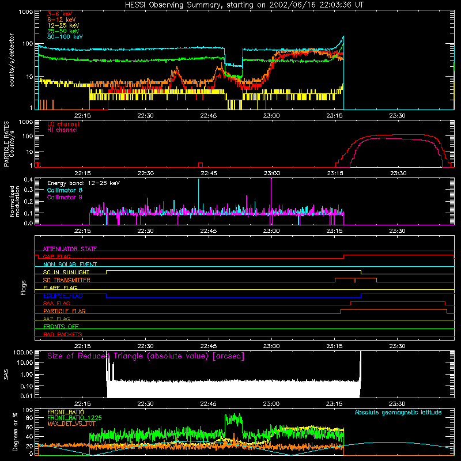Click the HI channel legend entry
The width and height of the screenshot is (461, 461).
pos(62,130)
